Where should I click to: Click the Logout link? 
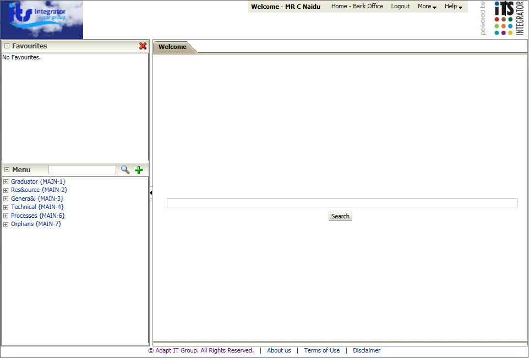(400, 7)
